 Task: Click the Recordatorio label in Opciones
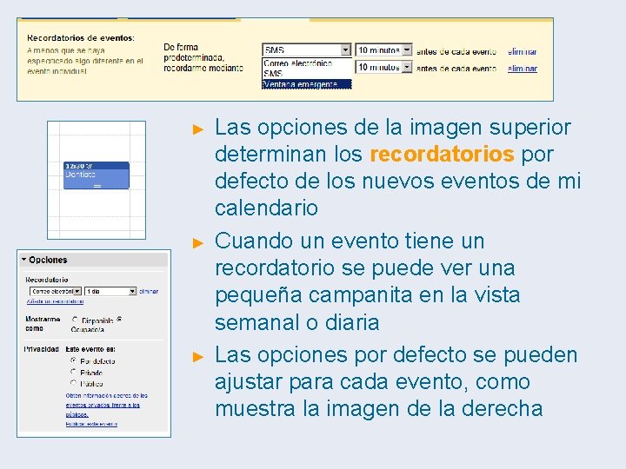pos(47,280)
